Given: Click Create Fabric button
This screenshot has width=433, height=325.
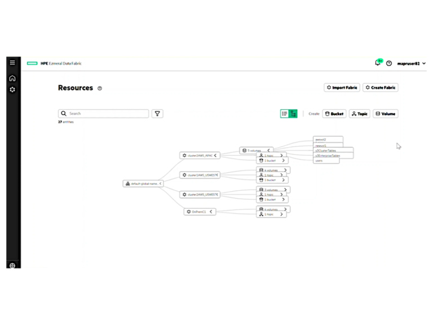Looking at the screenshot, I should coord(381,87).
